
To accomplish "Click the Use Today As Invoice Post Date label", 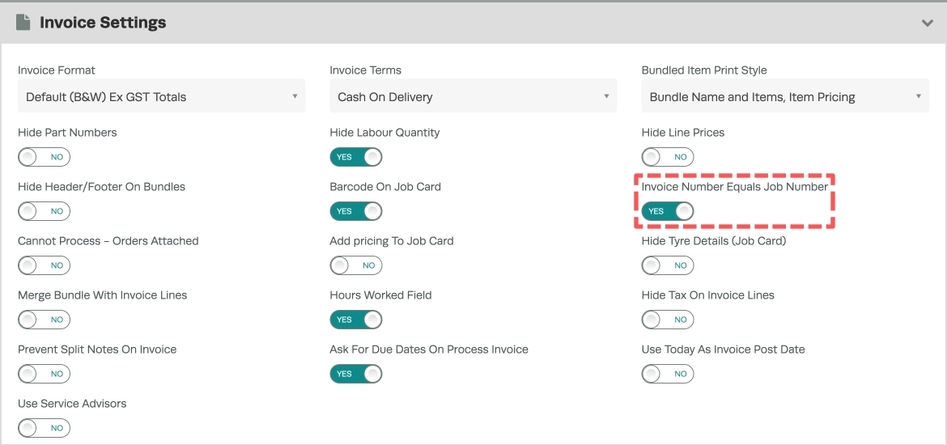I will 723,350.
